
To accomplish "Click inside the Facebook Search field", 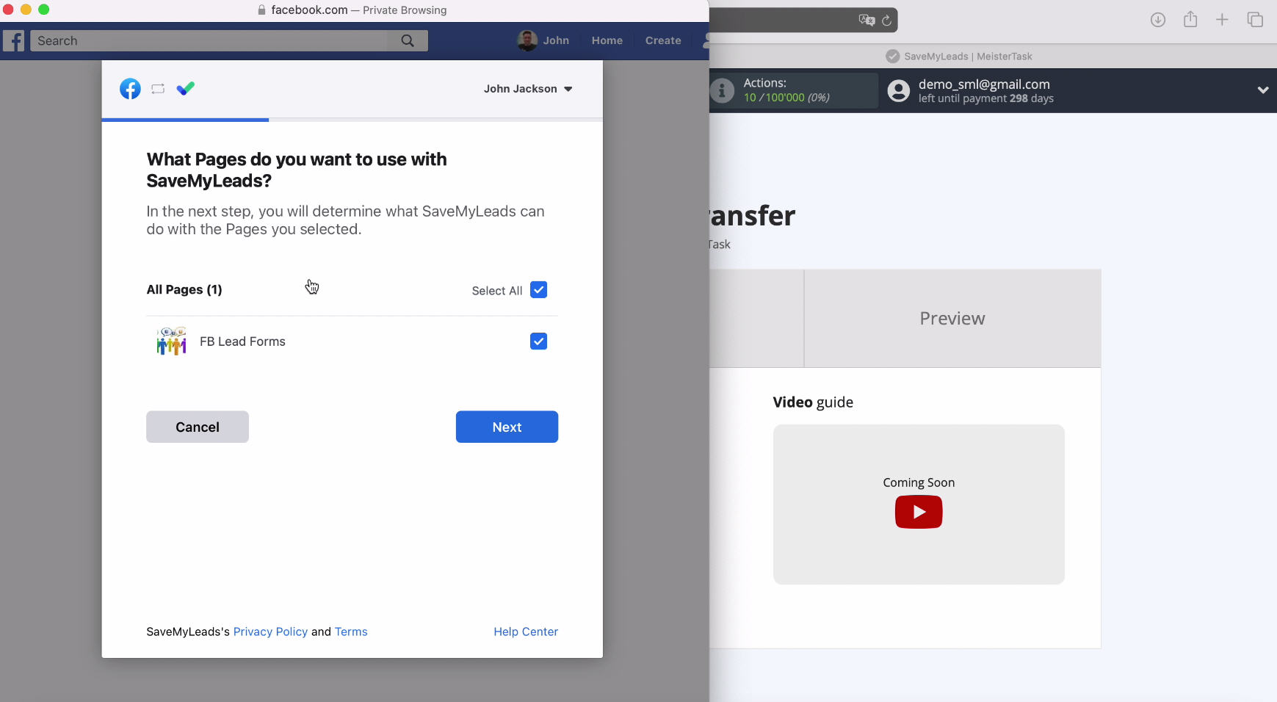I will (x=209, y=40).
